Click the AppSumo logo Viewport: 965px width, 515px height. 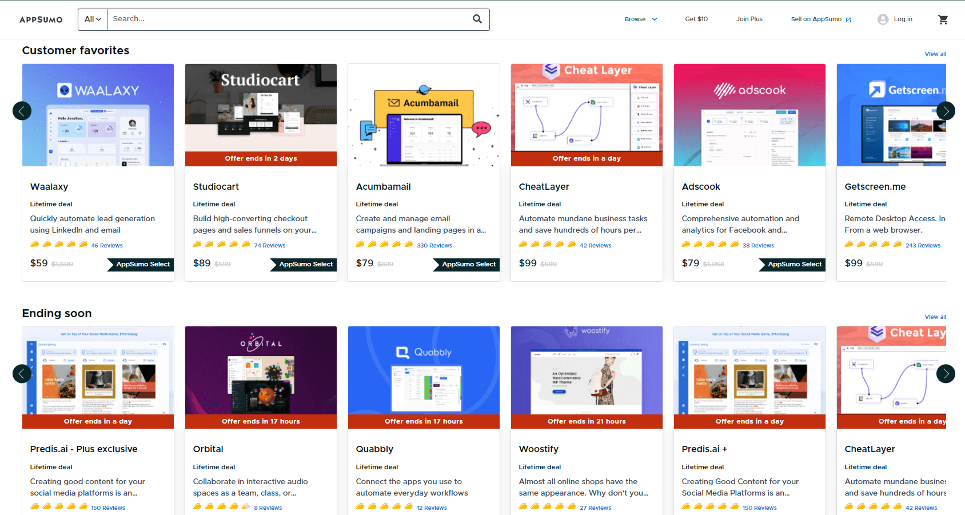(x=41, y=19)
